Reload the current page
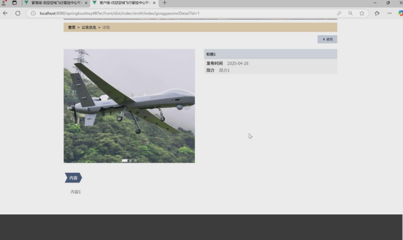The image size is (403, 240). click(x=18, y=13)
